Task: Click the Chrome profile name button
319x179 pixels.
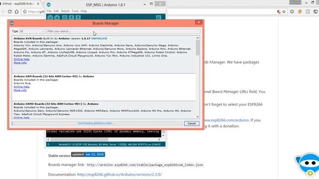Action: click(295, 2)
